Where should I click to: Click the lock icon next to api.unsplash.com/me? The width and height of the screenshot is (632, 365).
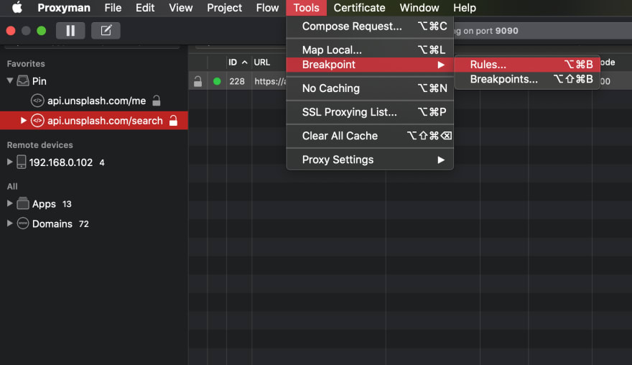click(157, 101)
